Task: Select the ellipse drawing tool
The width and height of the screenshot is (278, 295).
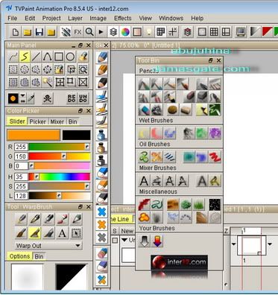Action: (x=70, y=57)
